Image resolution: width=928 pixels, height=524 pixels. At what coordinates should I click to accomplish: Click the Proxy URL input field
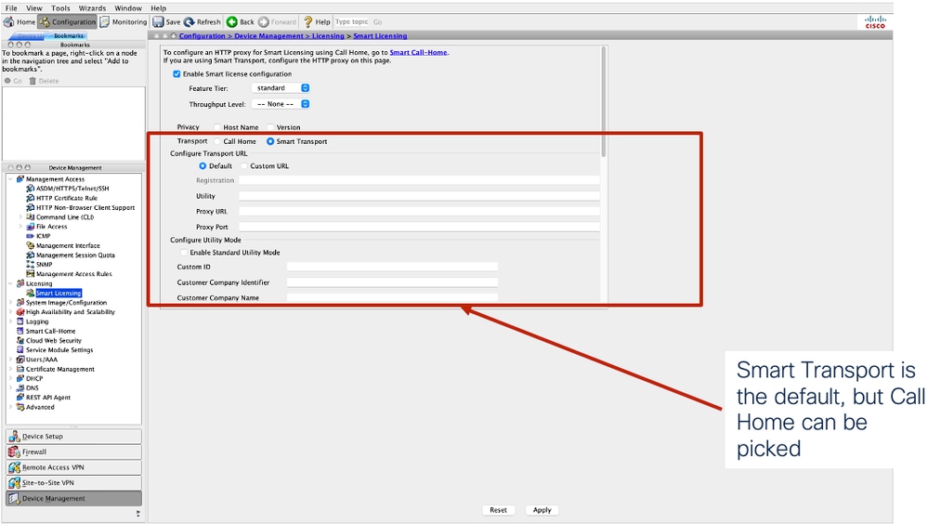pyautogui.click(x=419, y=212)
